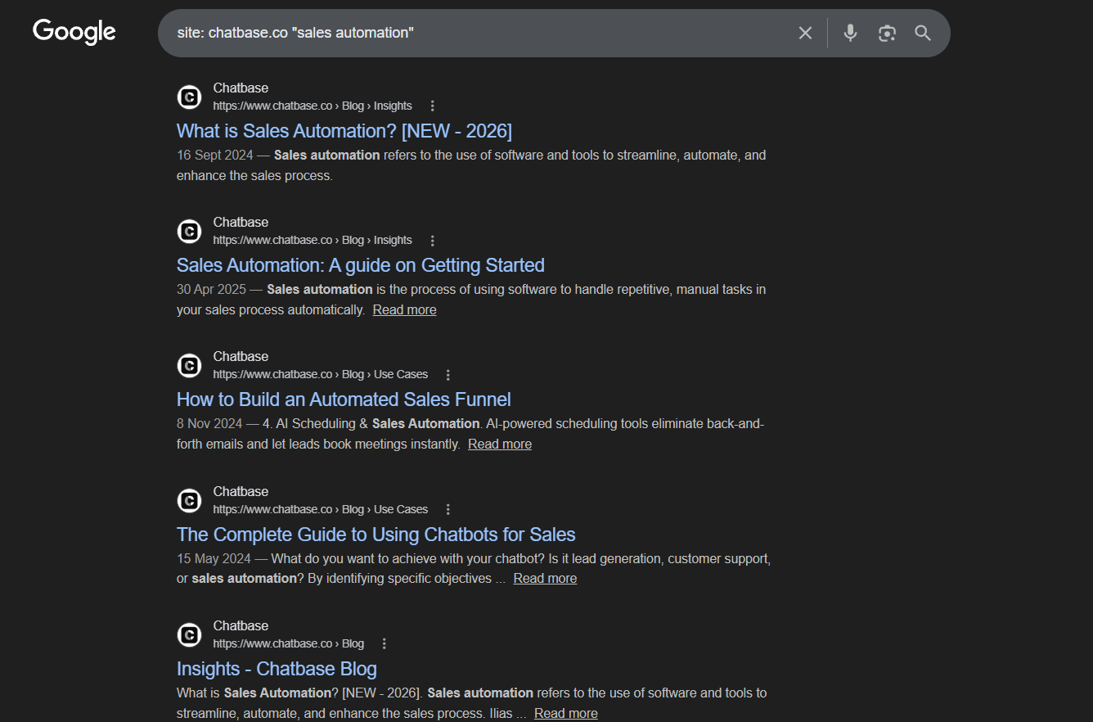Click the magnifying glass search button
The width and height of the screenshot is (1093, 722).
tap(923, 33)
